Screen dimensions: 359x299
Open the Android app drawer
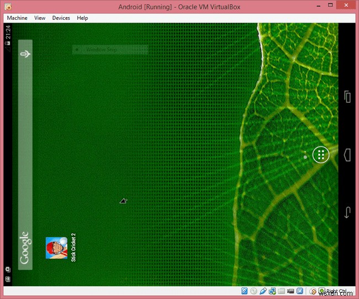(320, 155)
